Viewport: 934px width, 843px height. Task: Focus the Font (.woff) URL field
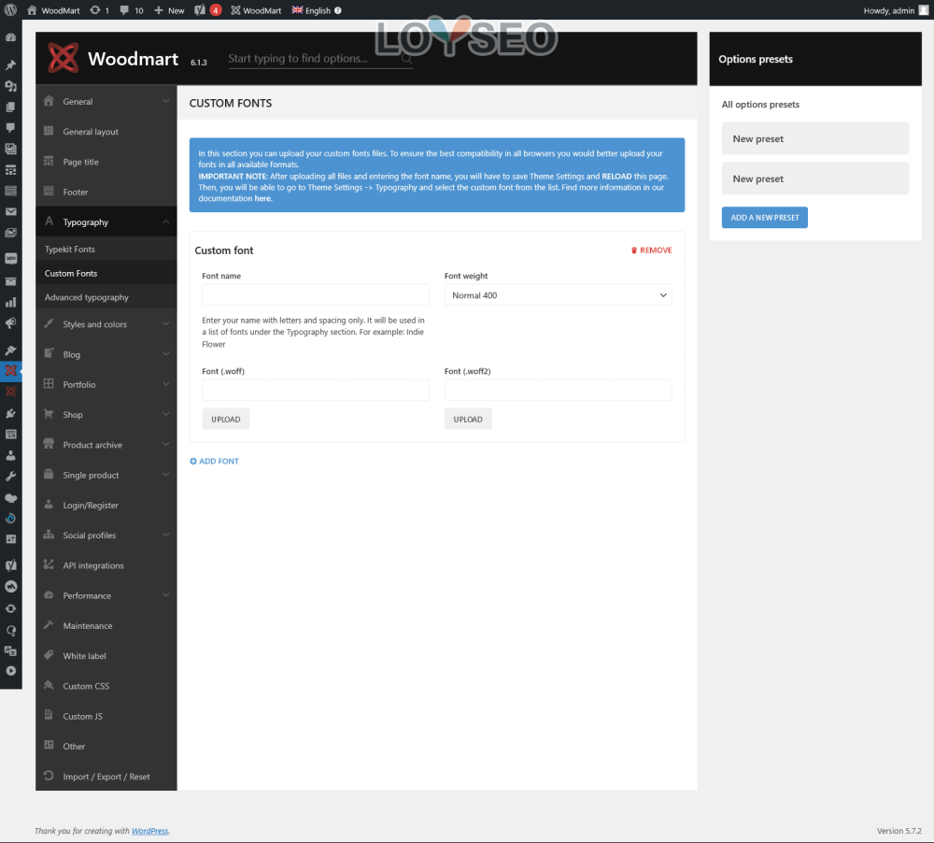tap(316, 390)
